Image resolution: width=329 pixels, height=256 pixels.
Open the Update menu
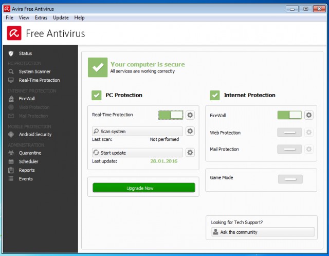point(61,17)
